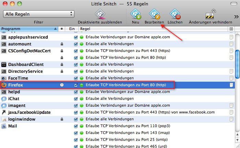The height and width of the screenshot is (148, 240).
Task: Open the note icon on applepushserviced row
Action: 231,37
